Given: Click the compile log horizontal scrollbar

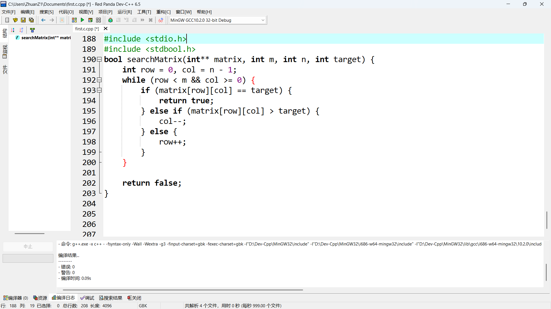Looking at the screenshot, I should click(183, 290).
